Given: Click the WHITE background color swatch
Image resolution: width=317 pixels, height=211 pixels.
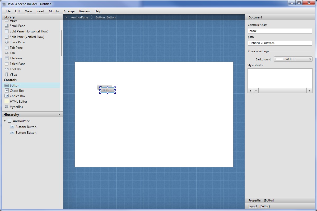Looking at the screenshot, I should point(279,59).
